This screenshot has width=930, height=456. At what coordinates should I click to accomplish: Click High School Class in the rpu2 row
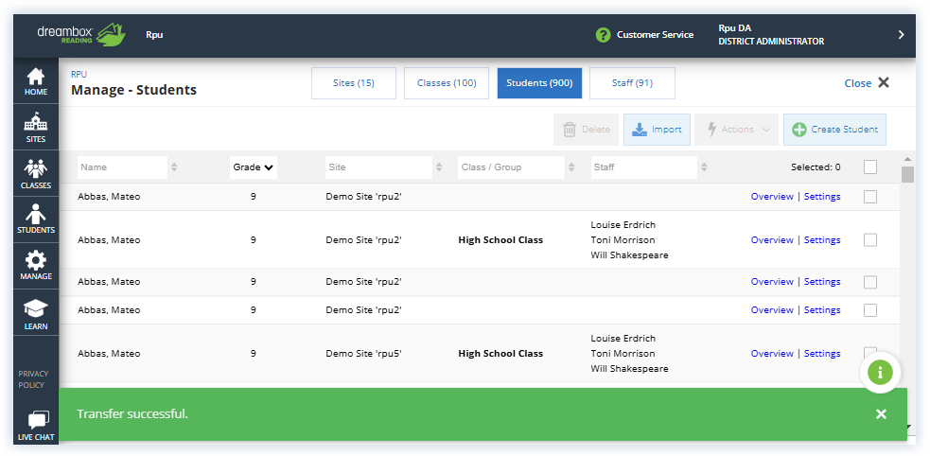500,239
